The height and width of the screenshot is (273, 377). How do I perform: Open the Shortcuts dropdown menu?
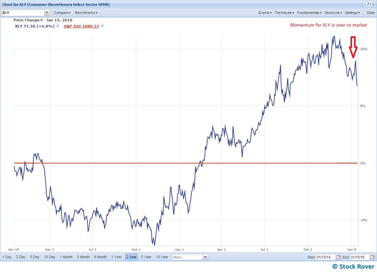pos(333,13)
